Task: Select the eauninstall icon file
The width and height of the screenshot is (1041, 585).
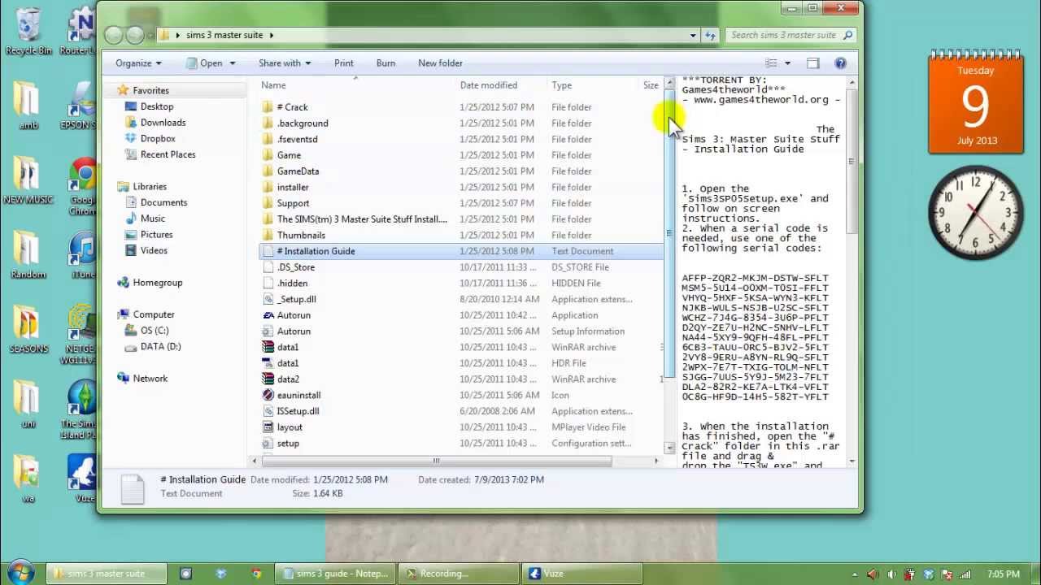Action: click(x=268, y=395)
